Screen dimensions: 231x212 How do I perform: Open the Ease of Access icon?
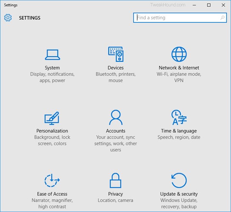pyautogui.click(x=52, y=180)
